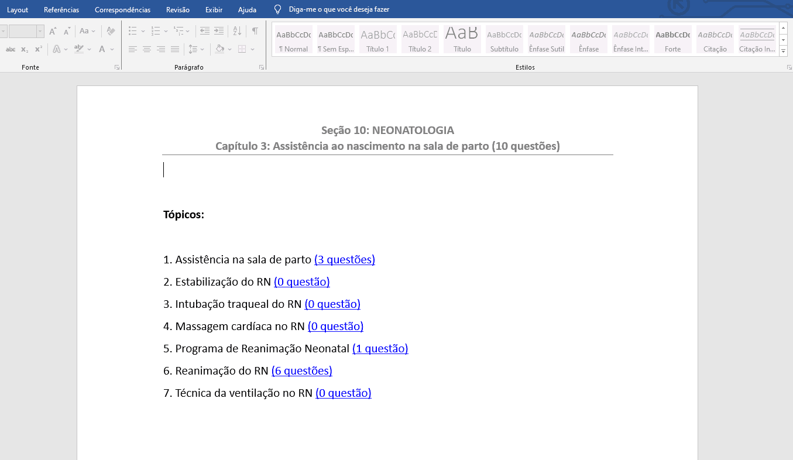Apply the Sem Espaçamento style
The width and height of the screenshot is (793, 460).
pos(335,39)
